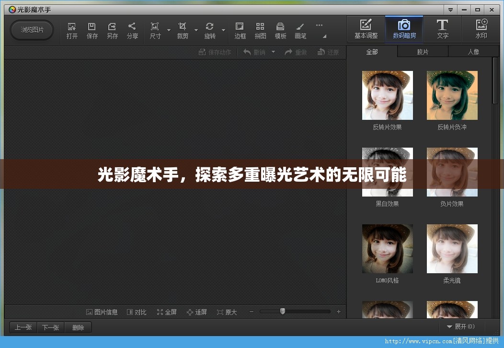Click 保存动作 save action button

[x=215, y=52]
